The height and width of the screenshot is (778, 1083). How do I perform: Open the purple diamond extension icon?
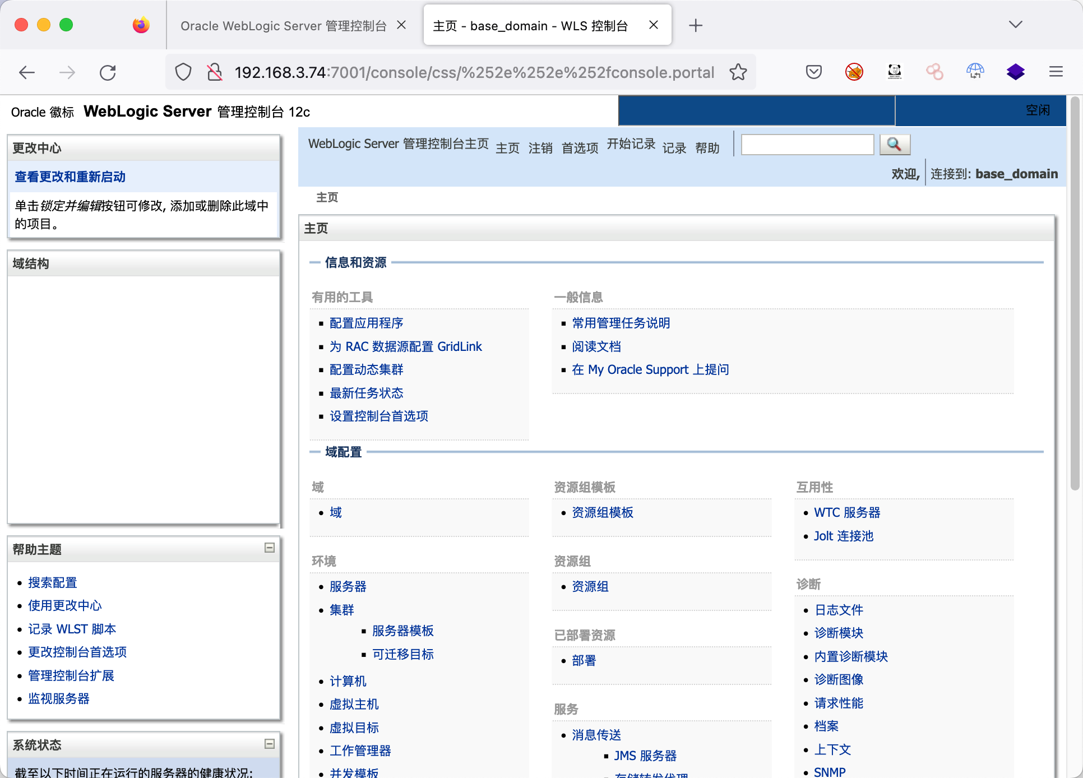[1015, 72]
